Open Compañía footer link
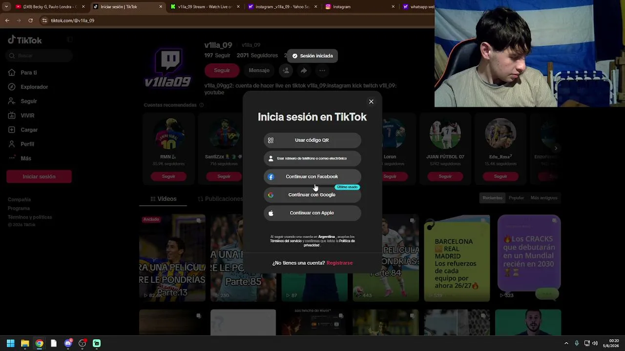The height and width of the screenshot is (351, 625). pos(20,200)
